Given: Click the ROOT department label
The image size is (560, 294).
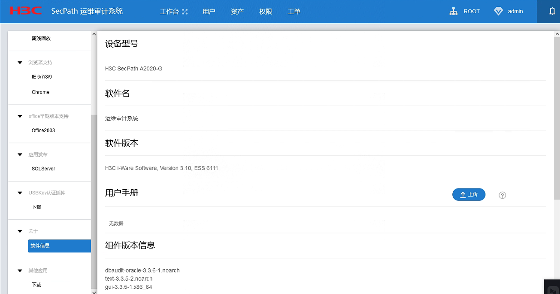Looking at the screenshot, I should click(472, 12).
